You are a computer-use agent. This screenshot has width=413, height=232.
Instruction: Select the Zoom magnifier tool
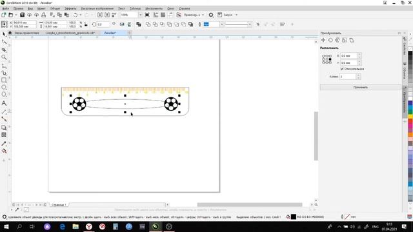pyautogui.click(x=4, y=57)
